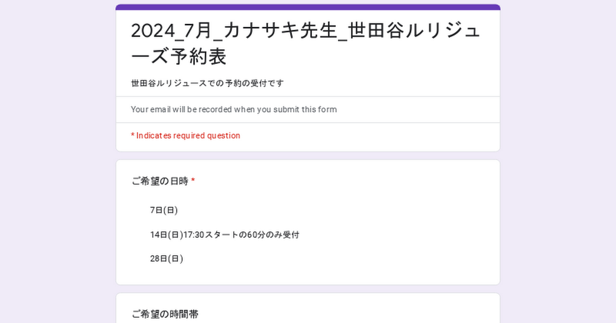The height and width of the screenshot is (323, 616).
Task: Click the purple bar atop the form
Action: pyautogui.click(x=308, y=7)
